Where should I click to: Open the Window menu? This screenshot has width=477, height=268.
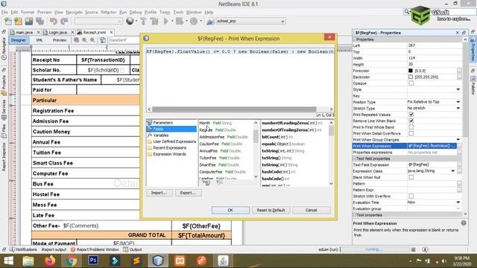click(x=194, y=12)
